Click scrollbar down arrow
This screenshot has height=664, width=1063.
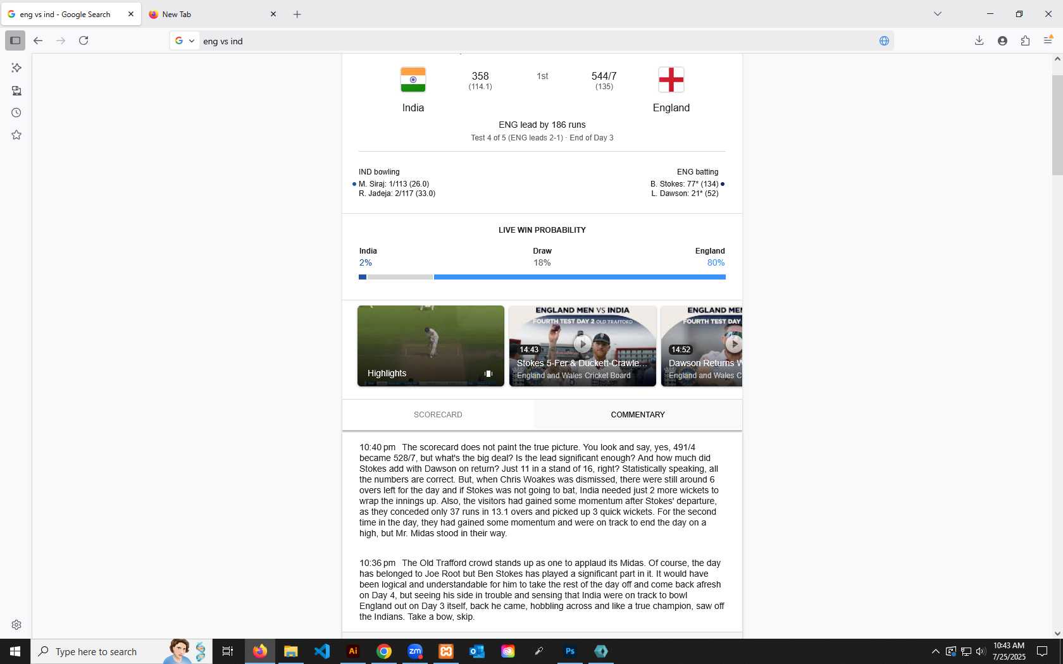tap(1057, 634)
